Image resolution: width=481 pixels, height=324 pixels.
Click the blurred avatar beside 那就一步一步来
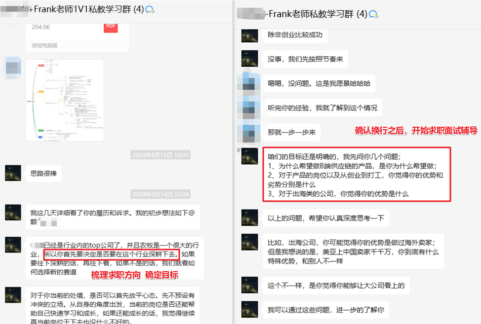pyautogui.click(x=249, y=132)
